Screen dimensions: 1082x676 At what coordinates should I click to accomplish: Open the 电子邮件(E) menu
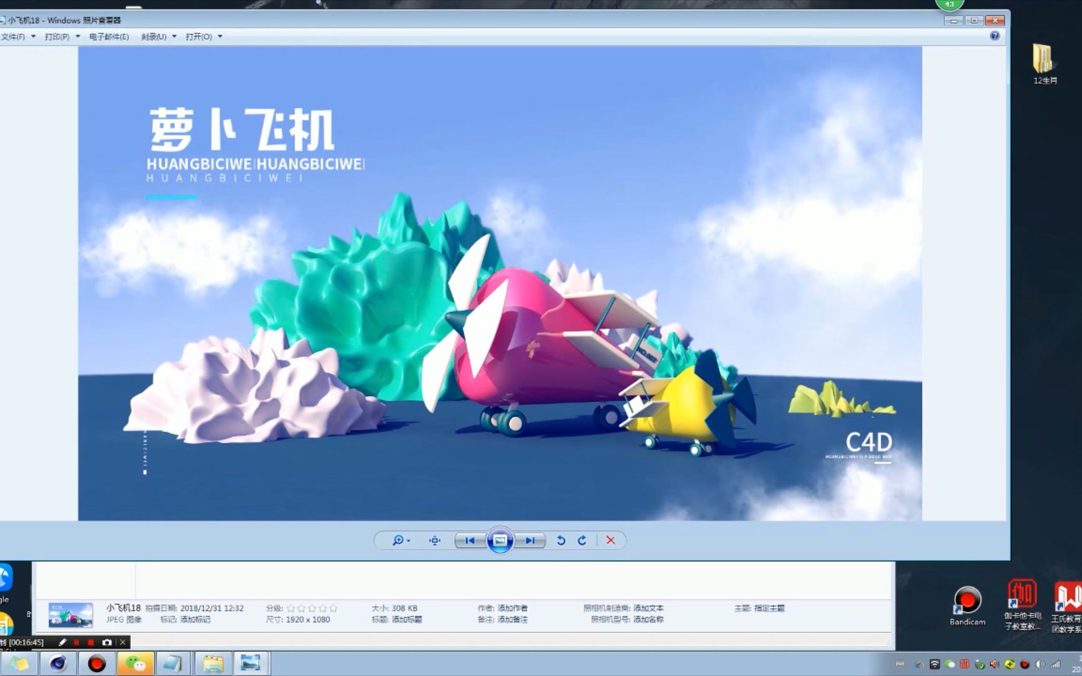(x=110, y=36)
